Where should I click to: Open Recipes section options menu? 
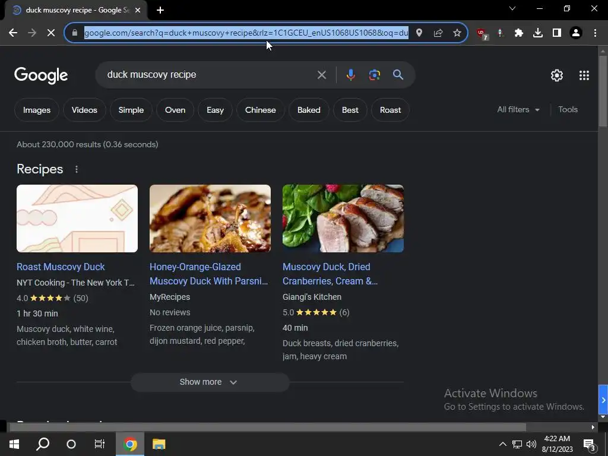tap(77, 169)
